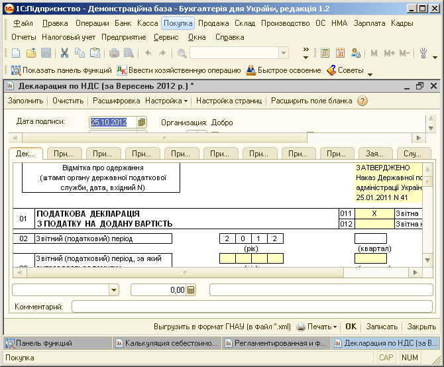Image resolution: width=444 pixels, height=367 pixels.
Task: Click Ввести хозяйственную операцию
Action: pos(179,70)
